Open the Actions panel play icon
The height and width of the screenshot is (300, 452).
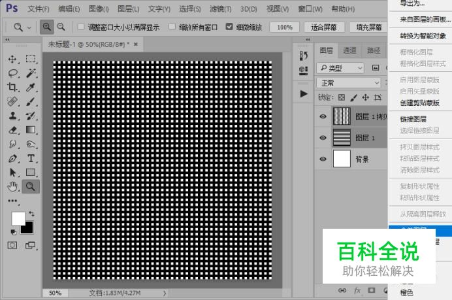(x=303, y=93)
